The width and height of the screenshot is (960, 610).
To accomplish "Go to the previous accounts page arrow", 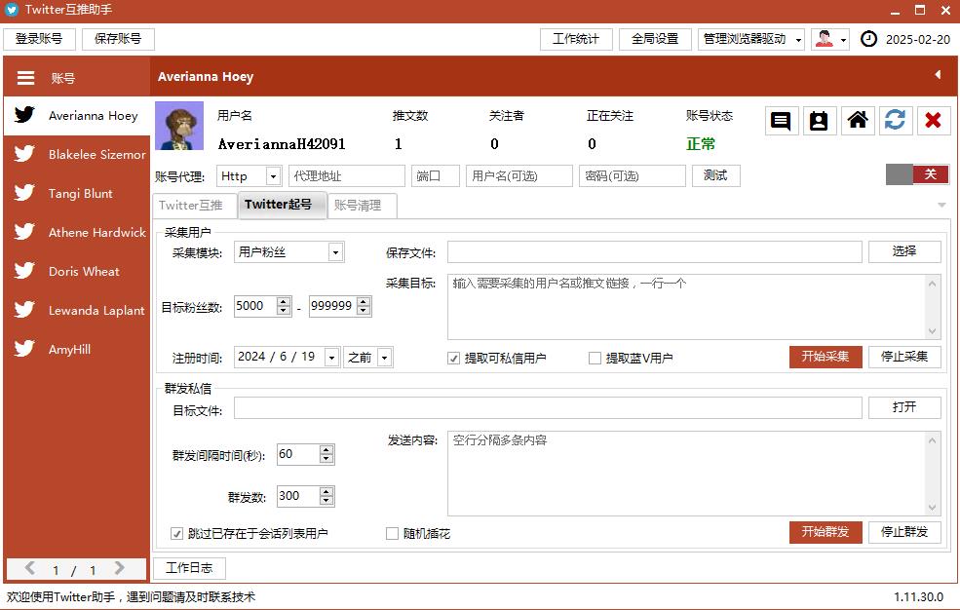I will point(30,568).
